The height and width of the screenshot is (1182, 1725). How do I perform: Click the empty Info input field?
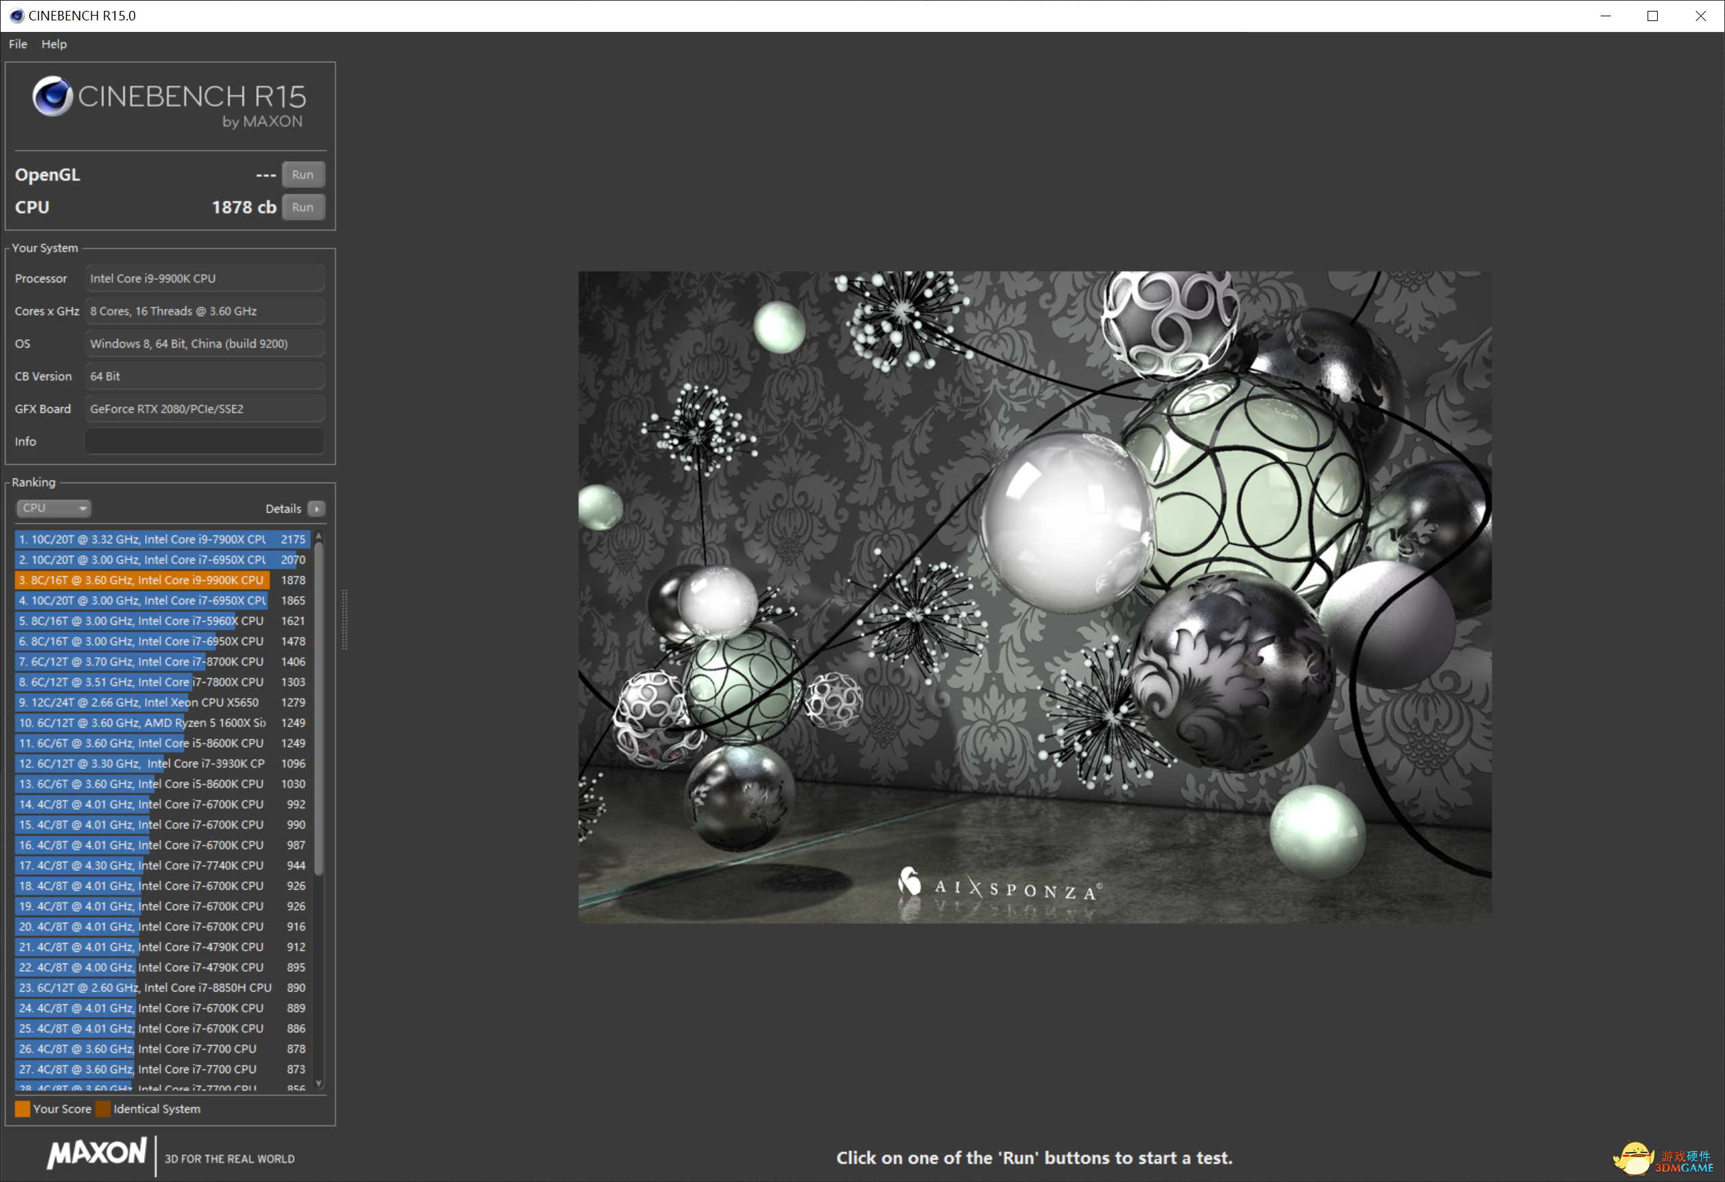click(x=204, y=442)
